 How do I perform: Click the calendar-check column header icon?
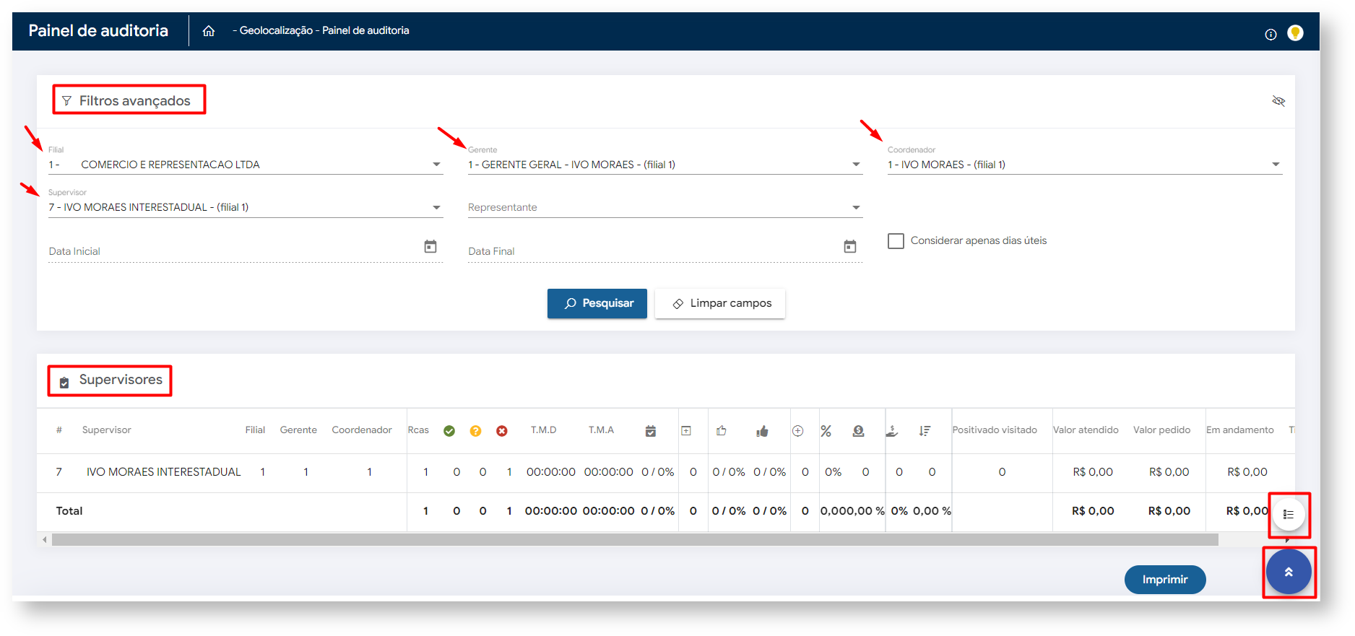pyautogui.click(x=651, y=431)
